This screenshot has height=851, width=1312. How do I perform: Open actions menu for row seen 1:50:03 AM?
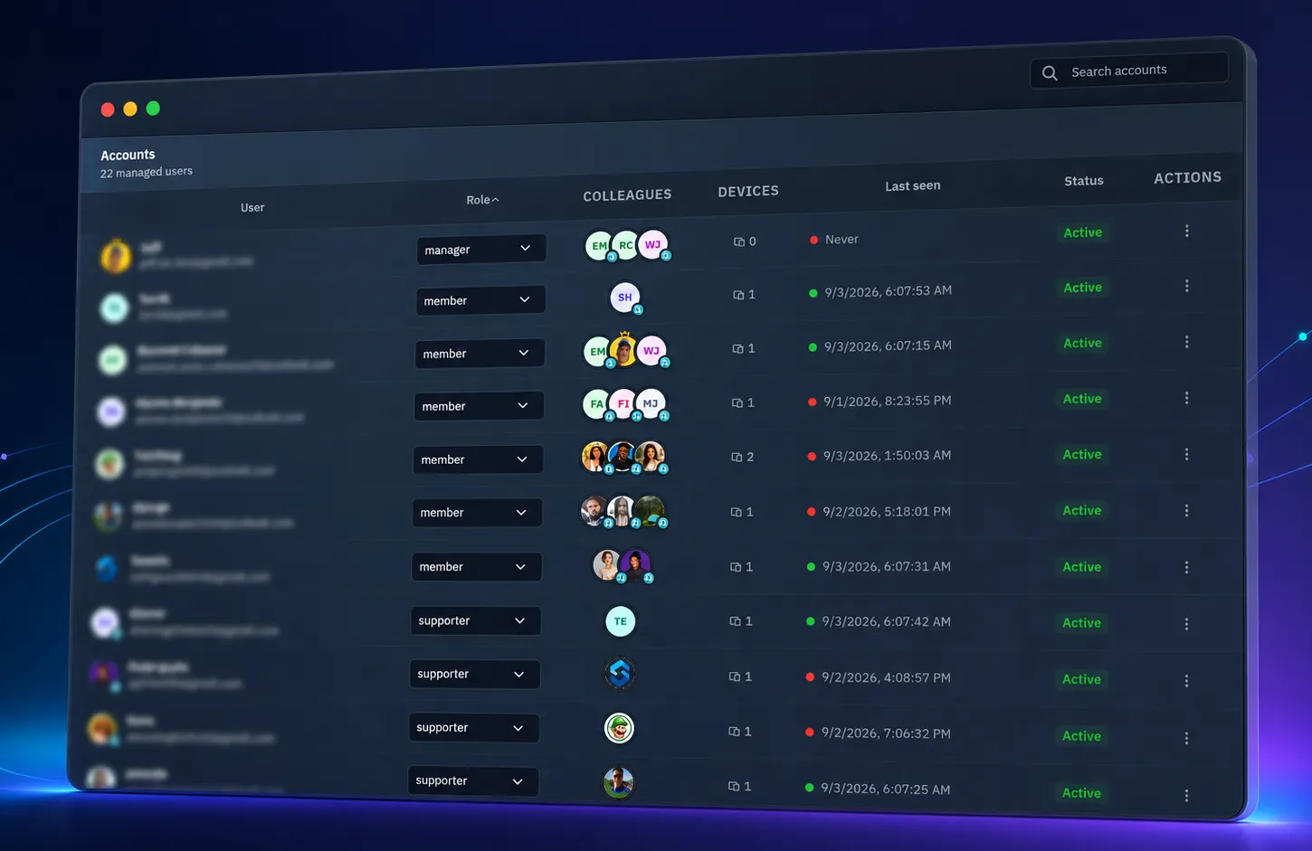tap(1187, 454)
